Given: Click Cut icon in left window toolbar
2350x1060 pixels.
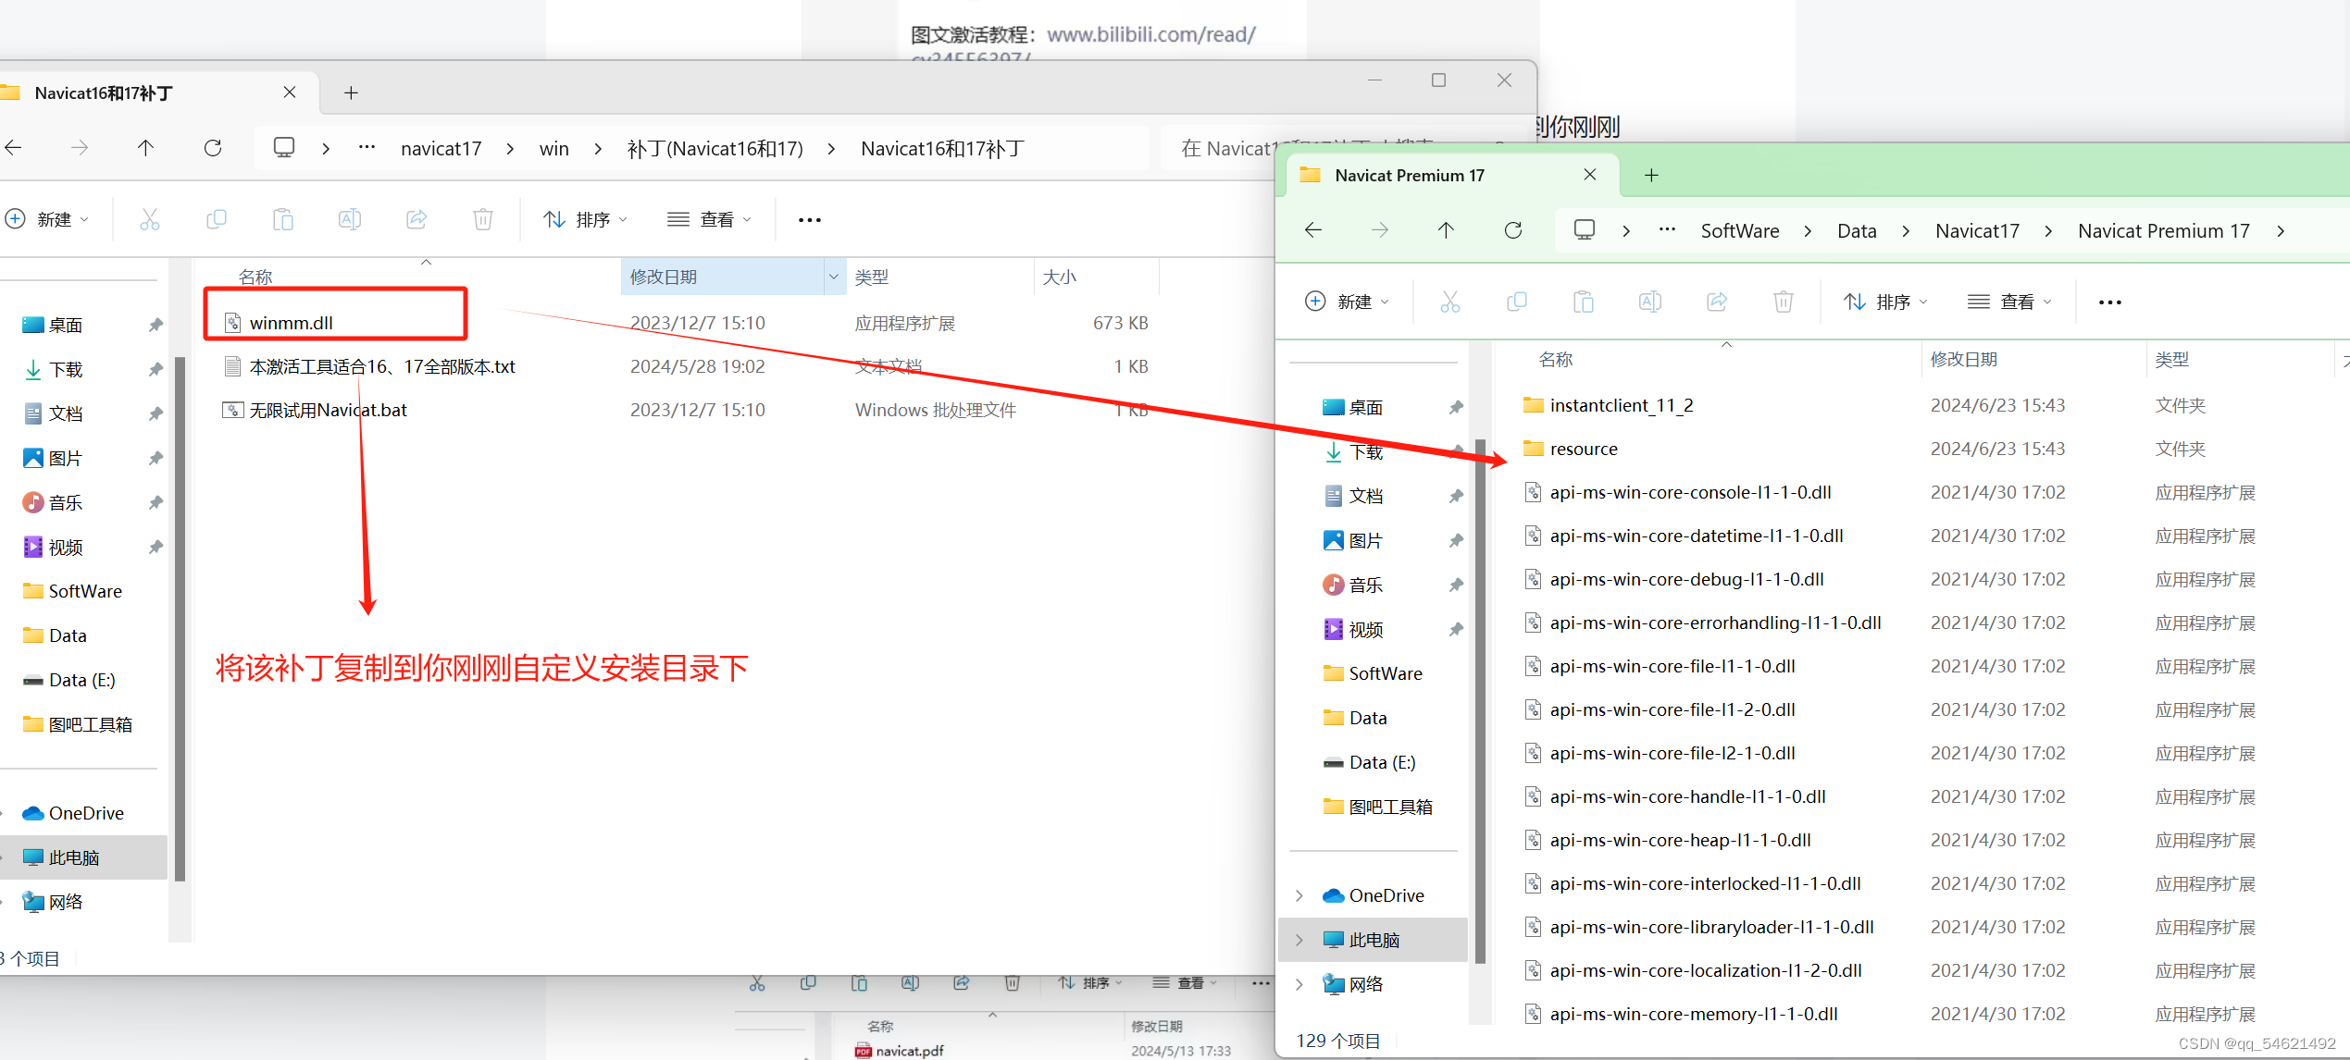Looking at the screenshot, I should click(149, 219).
